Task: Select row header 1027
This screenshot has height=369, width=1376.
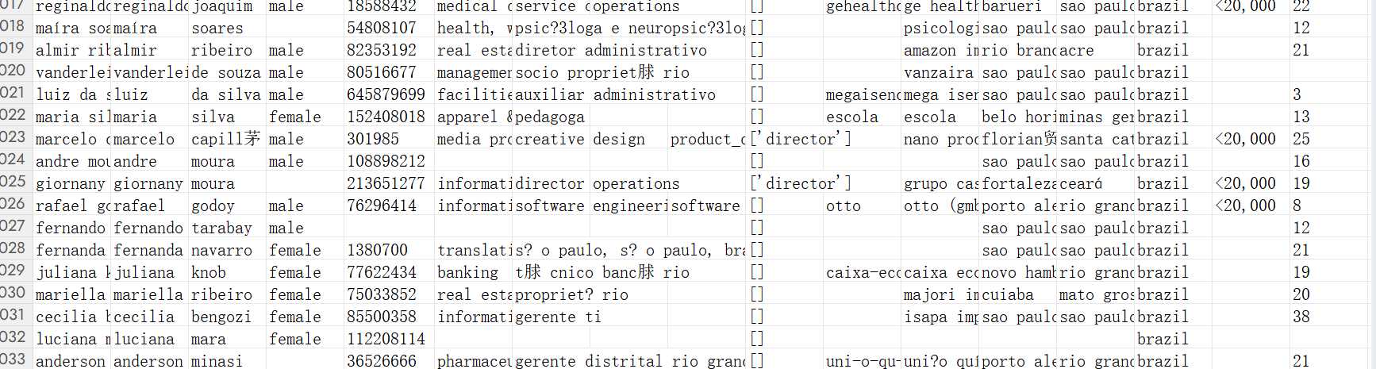Action: 14,227
